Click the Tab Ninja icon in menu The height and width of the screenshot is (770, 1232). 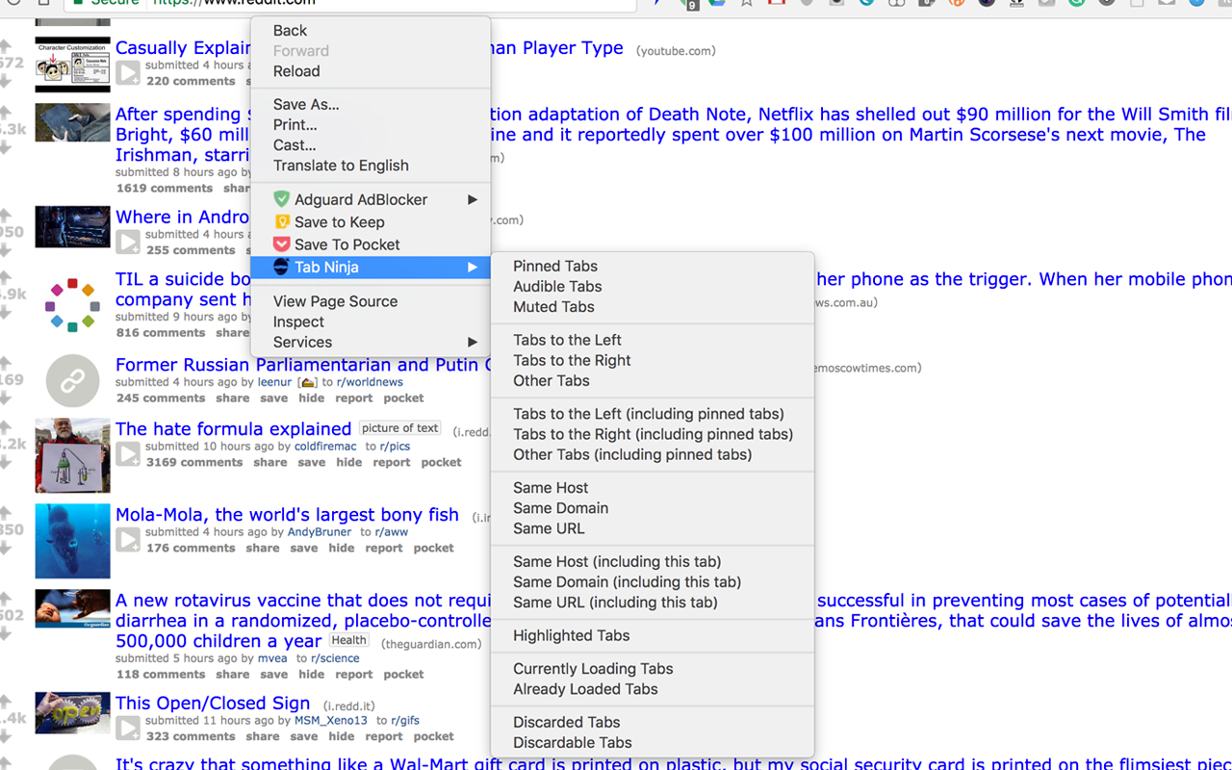(281, 267)
